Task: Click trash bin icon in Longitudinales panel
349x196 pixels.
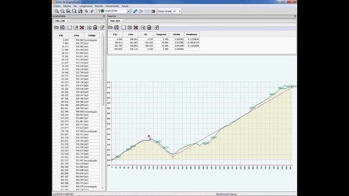Action: [95, 27]
